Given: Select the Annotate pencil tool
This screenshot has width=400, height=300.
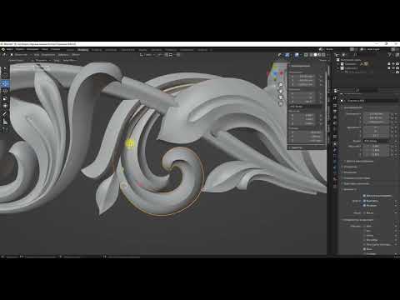Looking at the screenshot, I should [5, 114].
